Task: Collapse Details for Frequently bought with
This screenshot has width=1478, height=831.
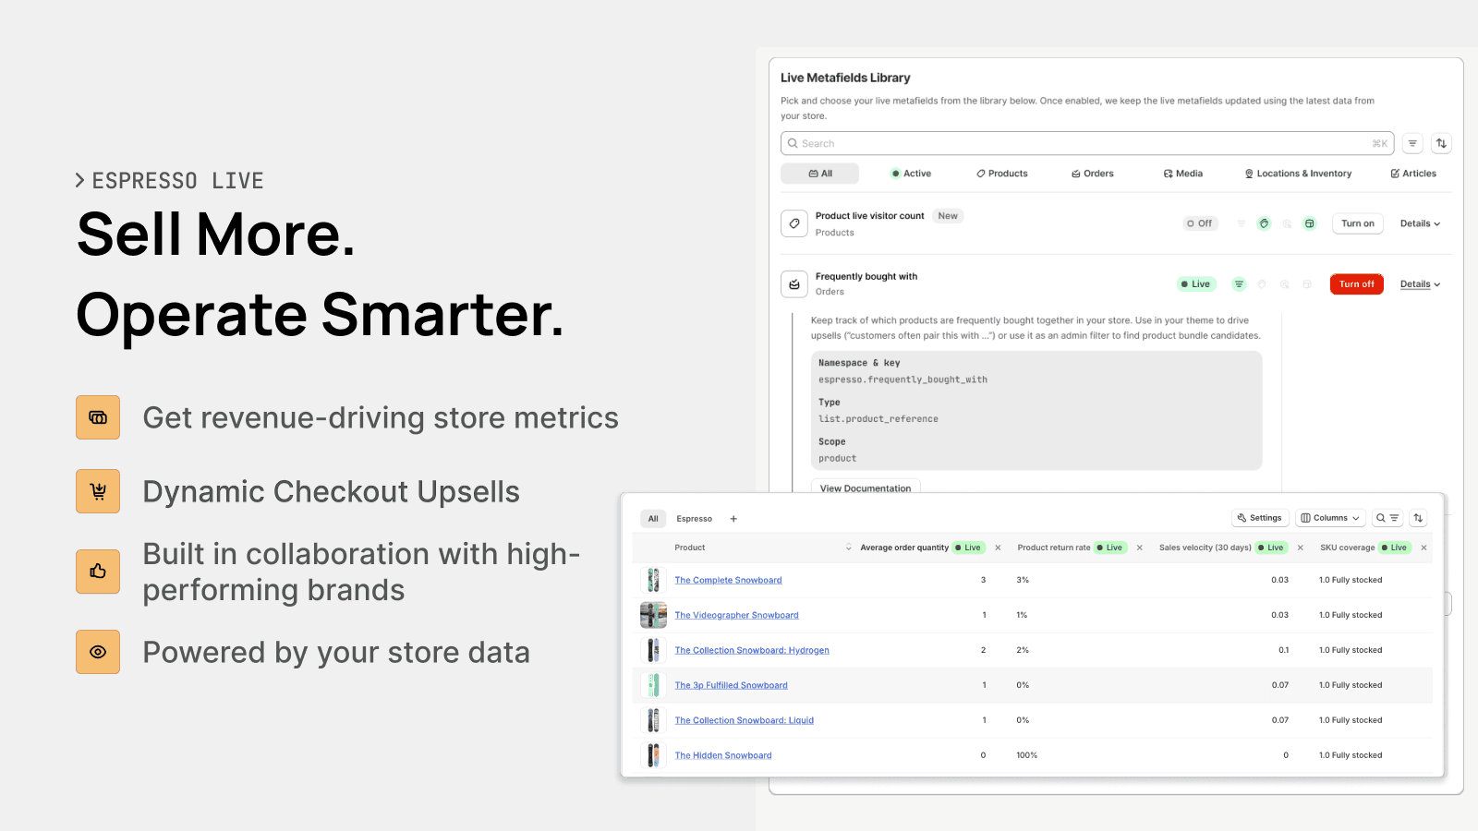Action: [x=1420, y=284]
